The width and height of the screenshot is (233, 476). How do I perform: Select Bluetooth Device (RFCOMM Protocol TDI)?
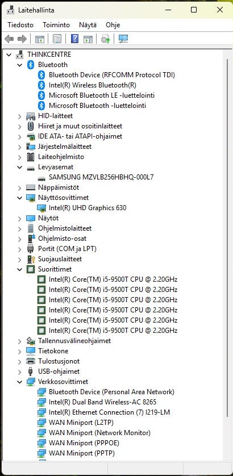coord(112,74)
